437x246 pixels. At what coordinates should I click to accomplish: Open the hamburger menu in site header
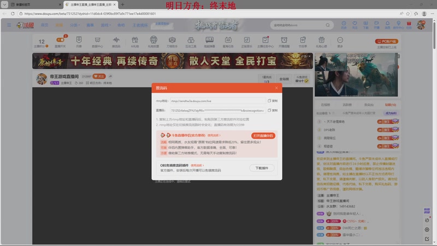click(9, 25)
